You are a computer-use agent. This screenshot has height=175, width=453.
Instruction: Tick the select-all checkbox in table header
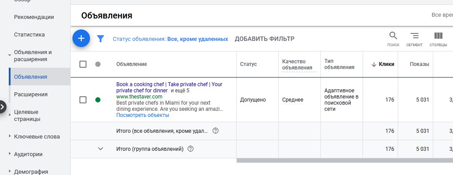tap(83, 64)
